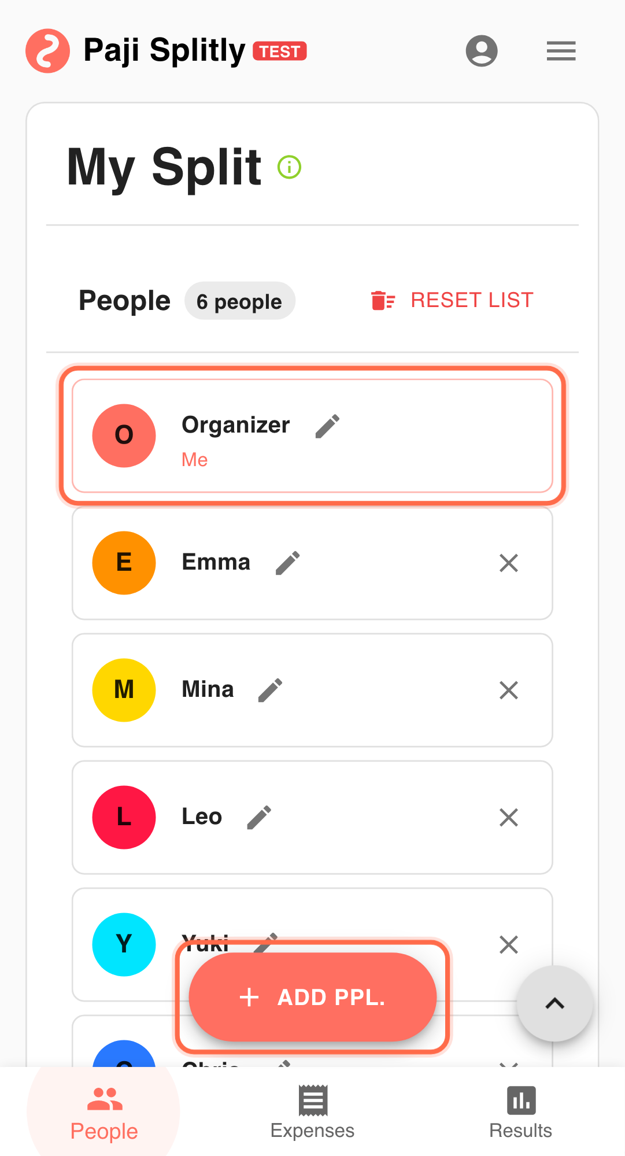
Task: Open the hamburger menu
Action: (x=560, y=51)
